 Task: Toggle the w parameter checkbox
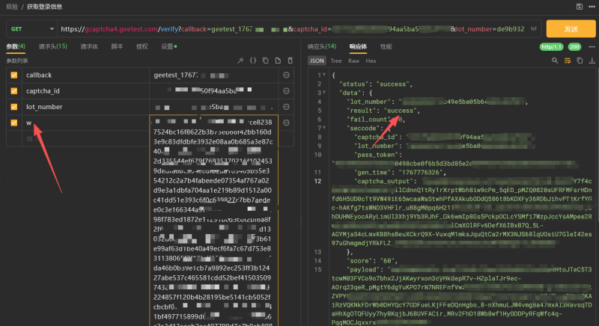coord(13,123)
